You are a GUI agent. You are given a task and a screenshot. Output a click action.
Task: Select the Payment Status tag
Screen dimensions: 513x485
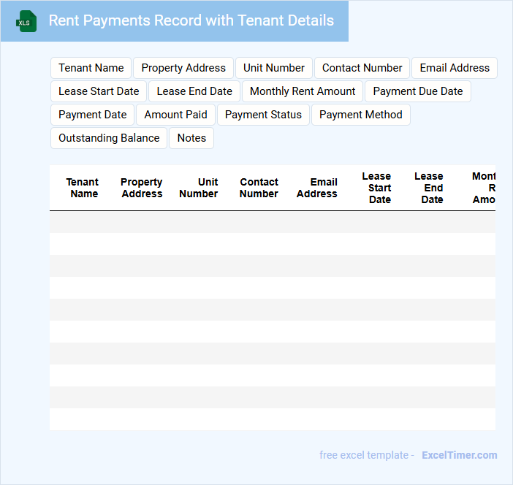(263, 115)
